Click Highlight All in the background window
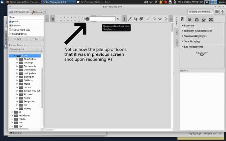226x141 pixels. pos(195,134)
